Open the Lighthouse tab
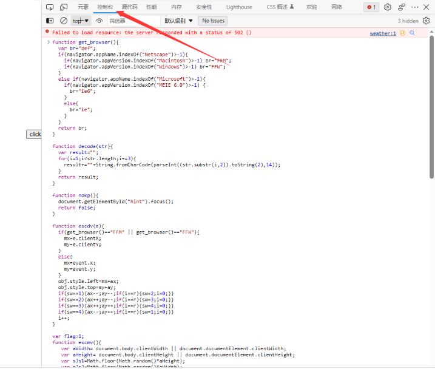 [239, 7]
